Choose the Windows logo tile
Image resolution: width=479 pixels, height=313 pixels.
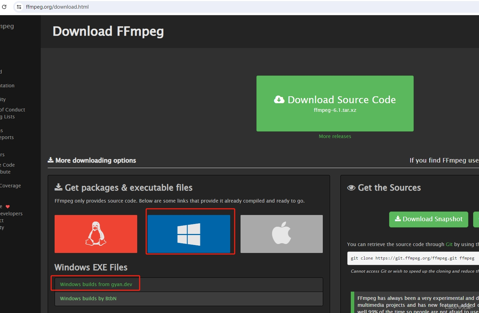tap(189, 234)
